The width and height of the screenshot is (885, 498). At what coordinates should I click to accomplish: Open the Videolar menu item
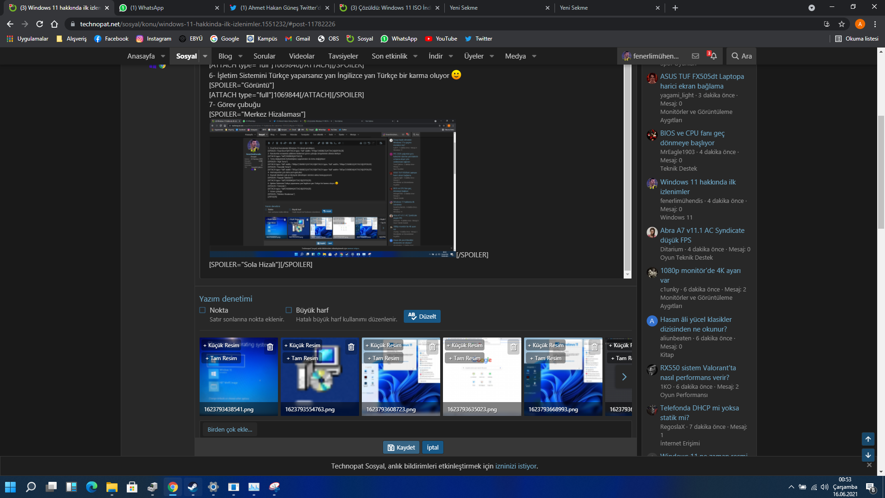pyautogui.click(x=301, y=56)
